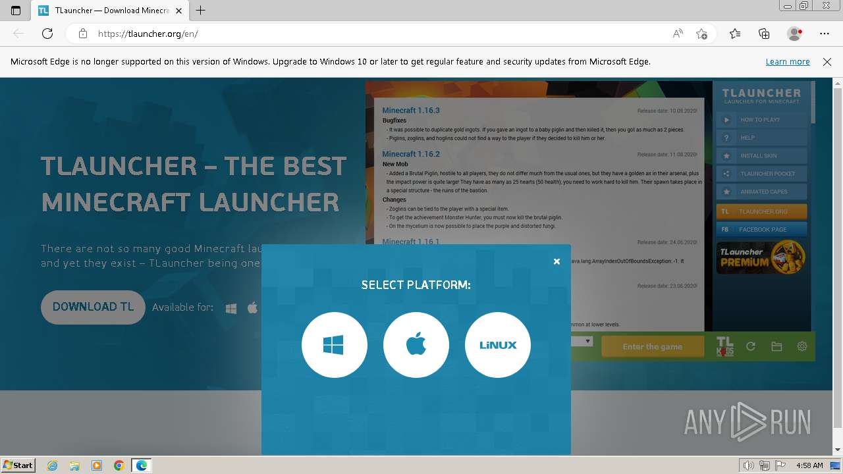
Task: Close the TLauncher tab
Action: (x=178, y=11)
